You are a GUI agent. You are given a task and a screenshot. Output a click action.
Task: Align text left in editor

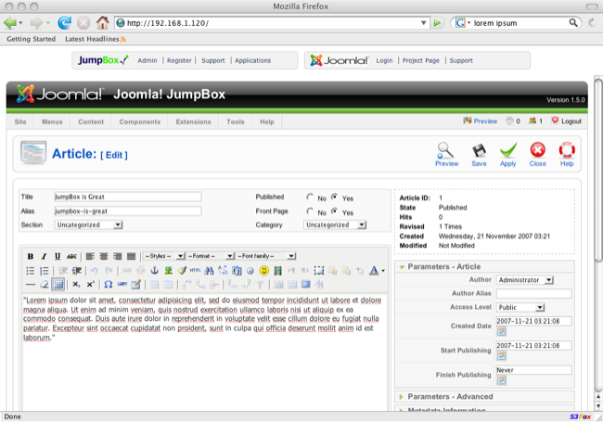click(90, 256)
